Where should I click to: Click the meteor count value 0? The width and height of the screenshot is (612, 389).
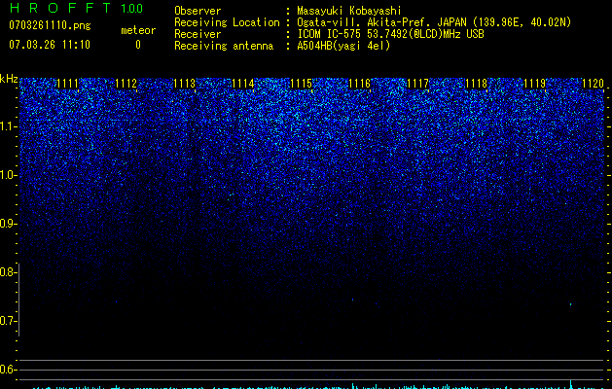point(138,45)
